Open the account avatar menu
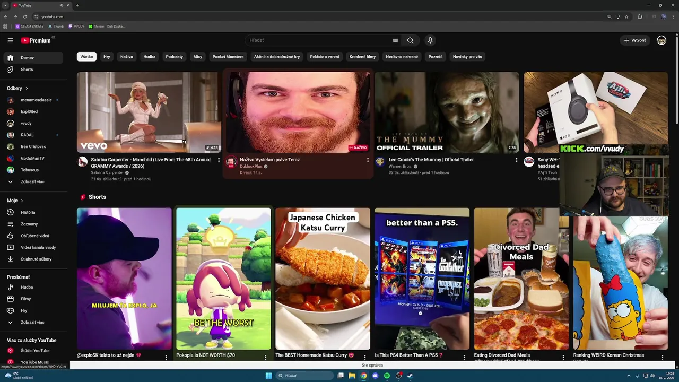This screenshot has height=382, width=679. point(661,40)
